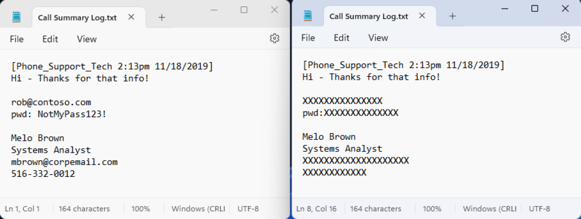Open the File menu in the unredacted log window

(17, 39)
